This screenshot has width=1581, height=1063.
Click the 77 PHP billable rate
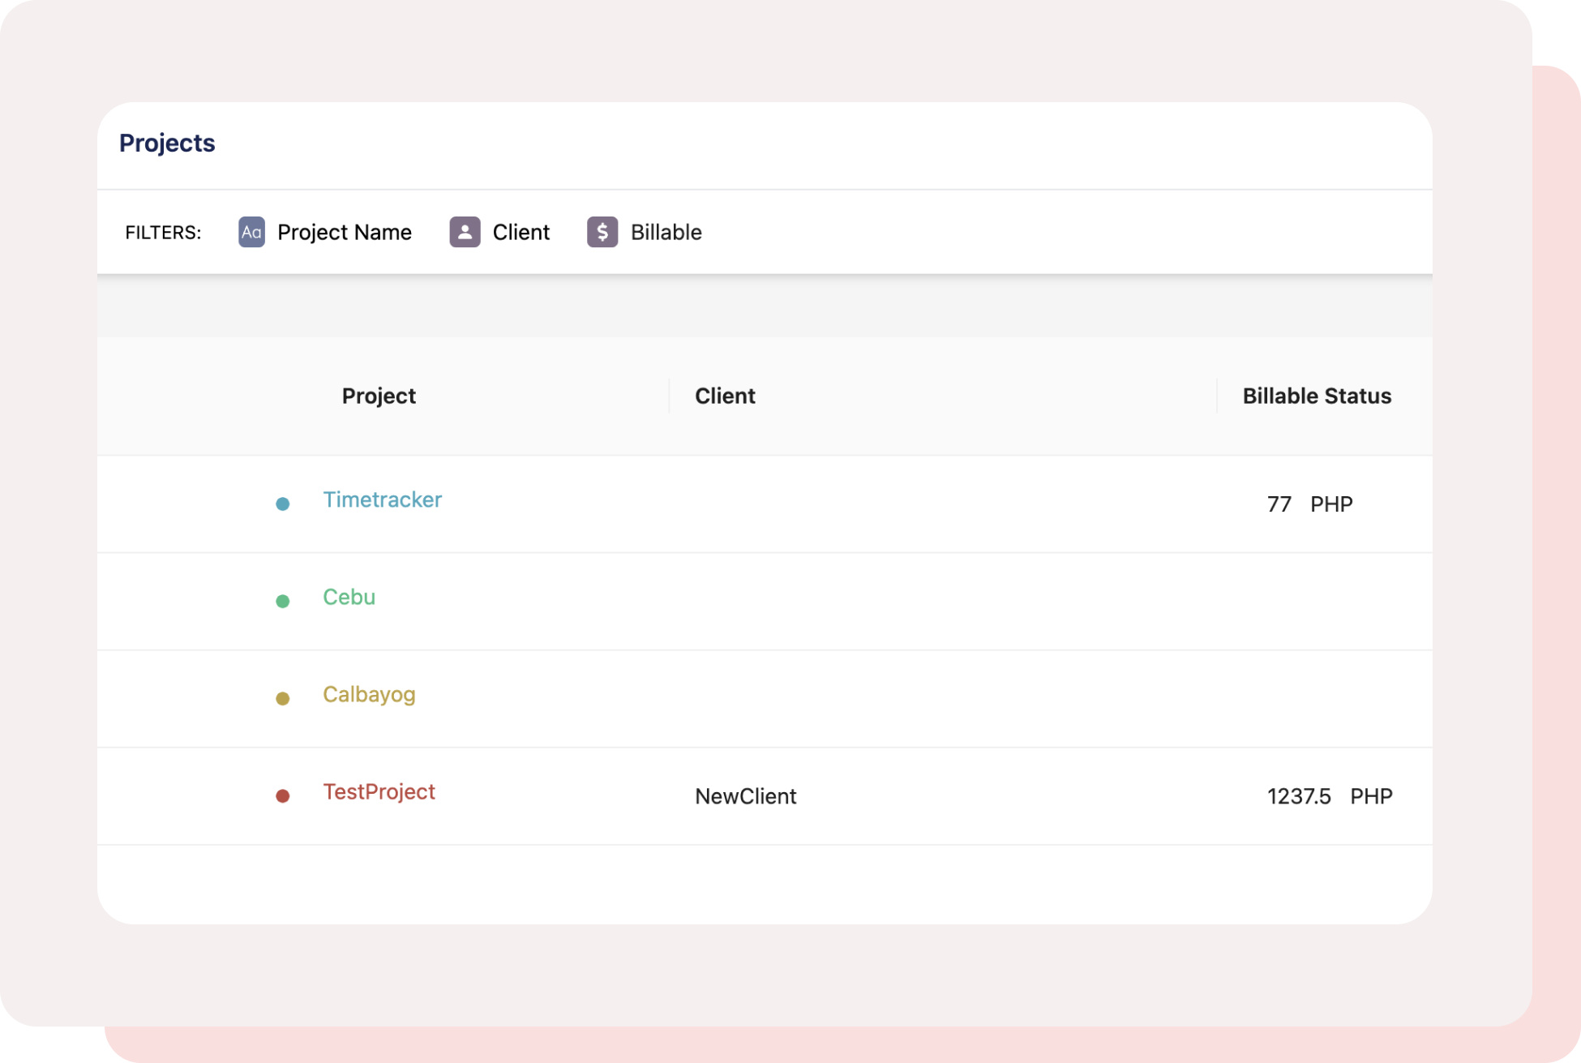coord(1309,504)
